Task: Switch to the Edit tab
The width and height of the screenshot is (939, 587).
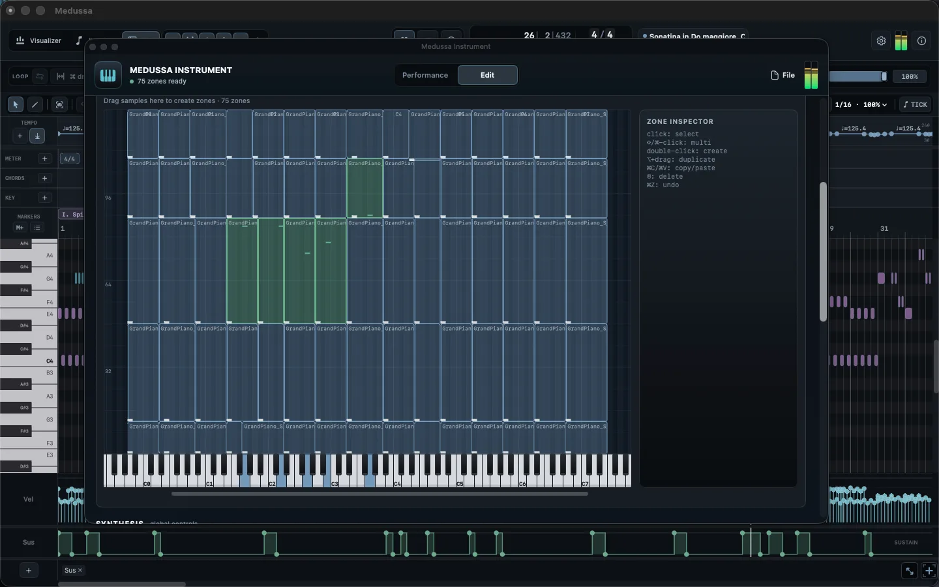Action: coord(487,75)
